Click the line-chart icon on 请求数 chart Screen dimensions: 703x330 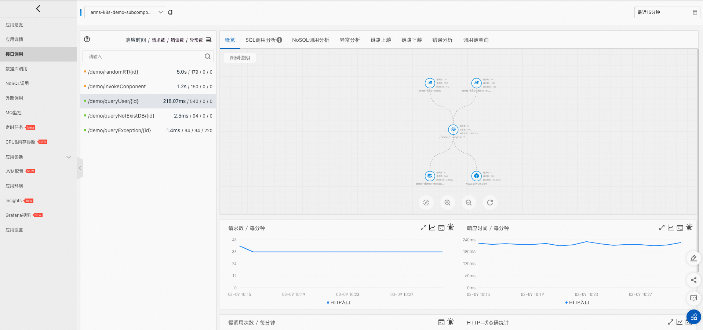[x=432, y=228]
